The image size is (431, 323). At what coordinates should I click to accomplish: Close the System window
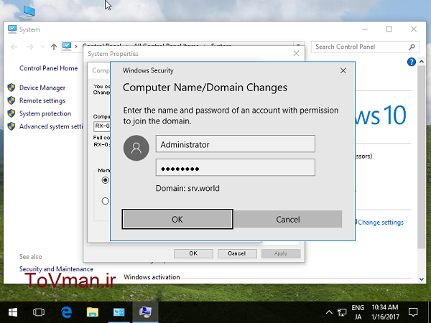tap(414, 29)
